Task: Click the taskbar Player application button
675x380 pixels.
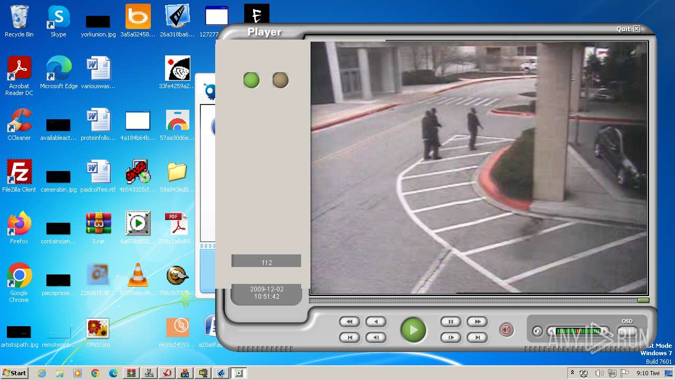Action: point(239,373)
